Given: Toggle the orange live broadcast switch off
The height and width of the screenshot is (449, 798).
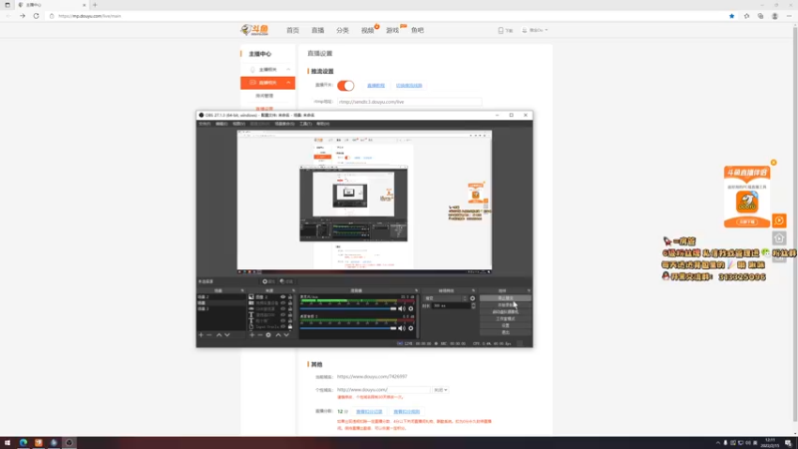Looking at the screenshot, I should pos(345,86).
